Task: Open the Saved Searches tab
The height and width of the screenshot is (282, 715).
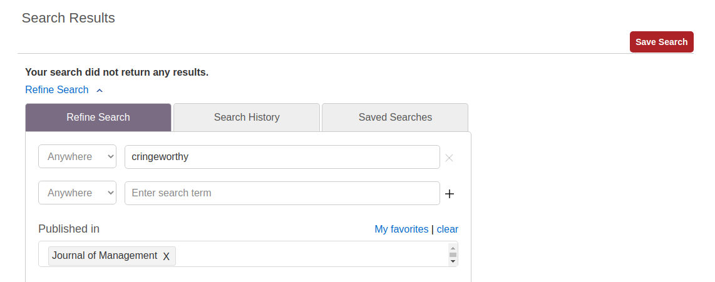Action: 395,118
